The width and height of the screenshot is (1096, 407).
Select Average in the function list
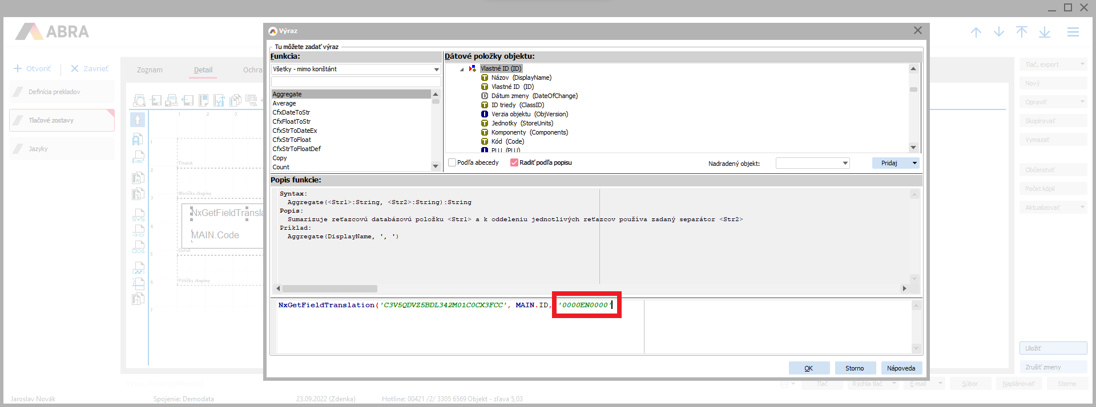pyautogui.click(x=284, y=103)
